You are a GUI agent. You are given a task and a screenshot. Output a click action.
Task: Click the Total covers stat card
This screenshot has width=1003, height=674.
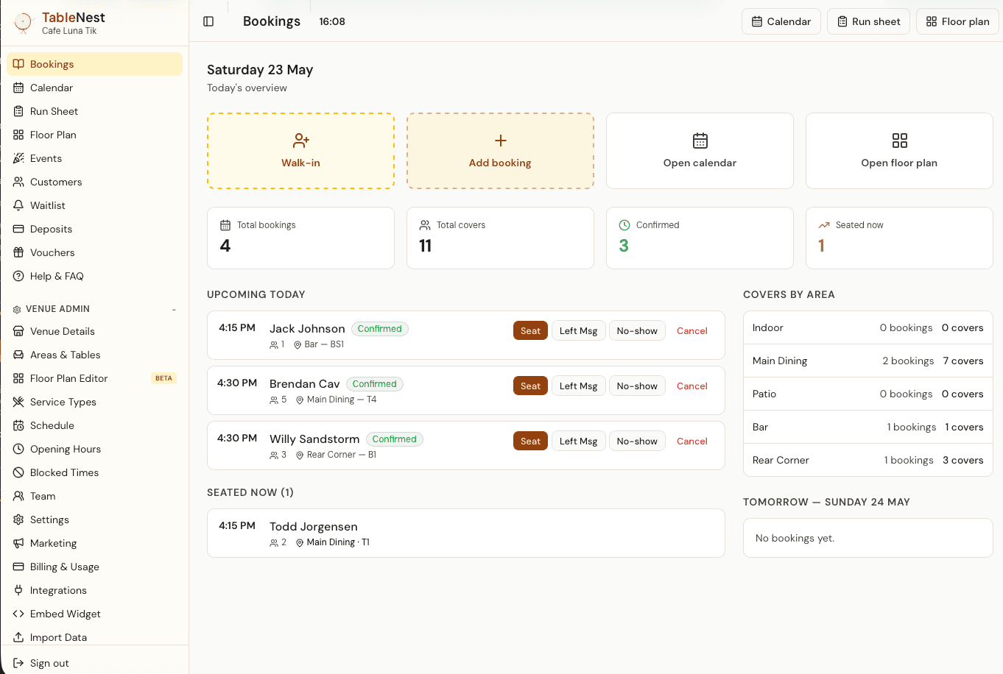click(x=500, y=238)
